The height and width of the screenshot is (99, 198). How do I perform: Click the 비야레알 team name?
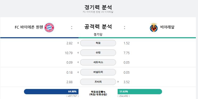167,27
